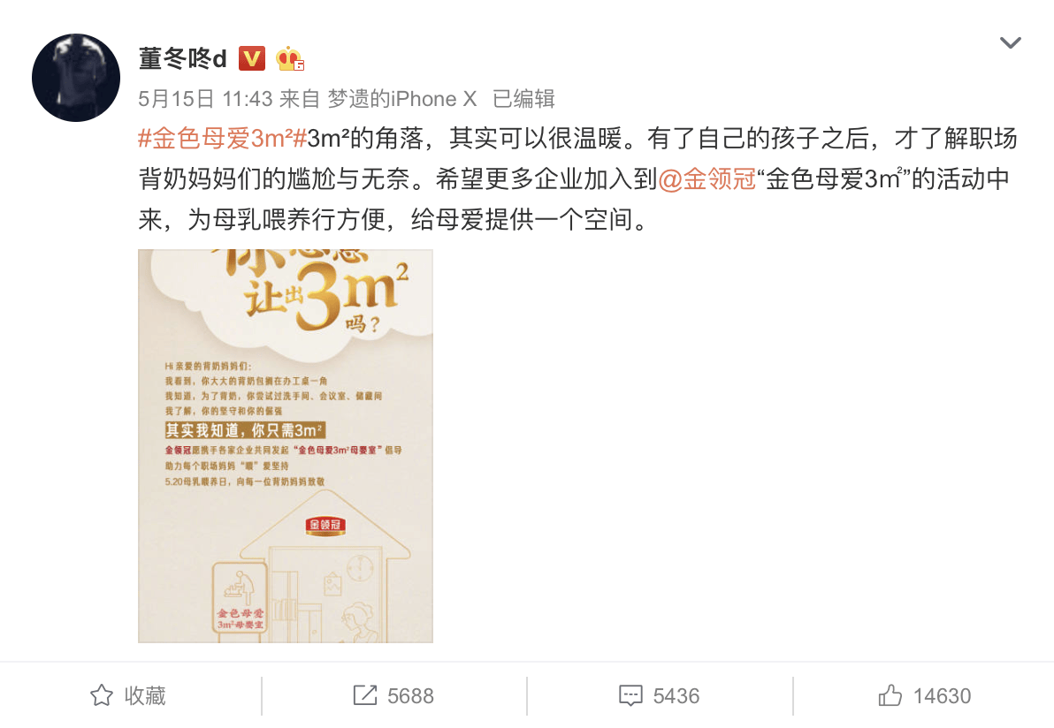The width and height of the screenshot is (1054, 728).
Task: Click the comment speech bubble icon
Action: 630,696
